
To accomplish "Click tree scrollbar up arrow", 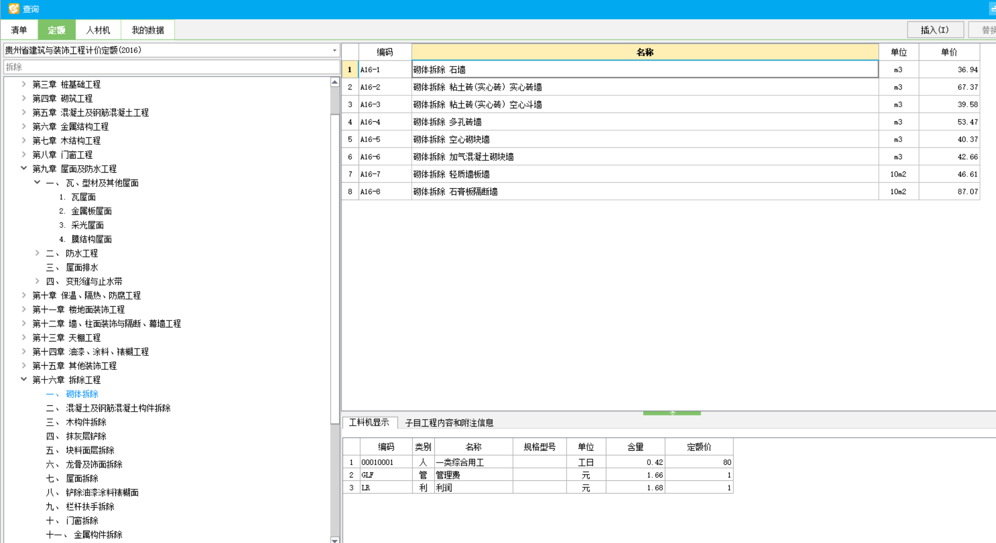I will coord(335,82).
